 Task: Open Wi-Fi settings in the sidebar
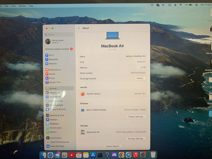coord(51,55)
